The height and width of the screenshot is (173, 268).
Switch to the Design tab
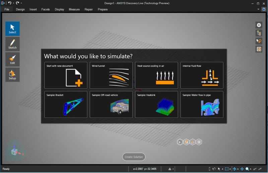tap(20, 9)
